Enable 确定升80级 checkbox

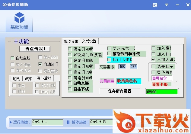click(x=70, y=78)
